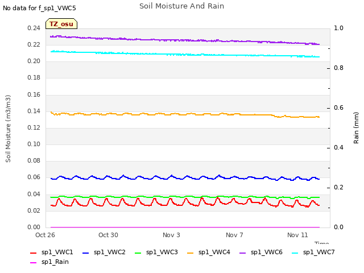The image size is (364, 273).
Task: Click the green sp1_VWC3 legend color marker
Action: click(138, 253)
